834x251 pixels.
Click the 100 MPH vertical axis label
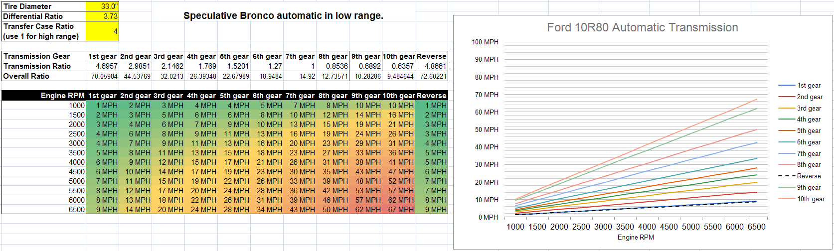pyautogui.click(x=485, y=42)
